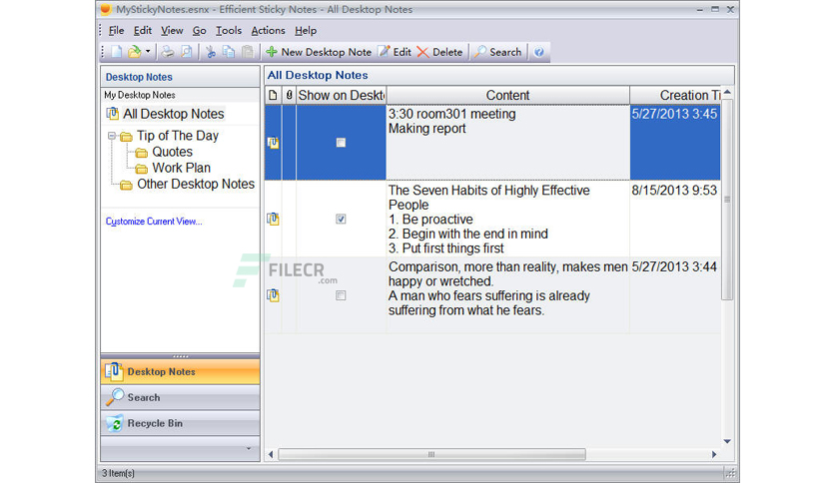Click note icon of Comparison quote row
This screenshot has height=483, width=835.
(274, 295)
